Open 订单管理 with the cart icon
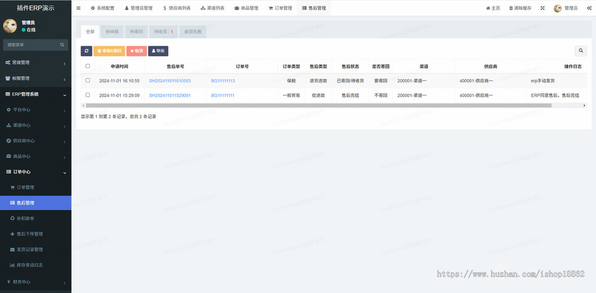The width and height of the screenshot is (596, 293). [x=270, y=8]
